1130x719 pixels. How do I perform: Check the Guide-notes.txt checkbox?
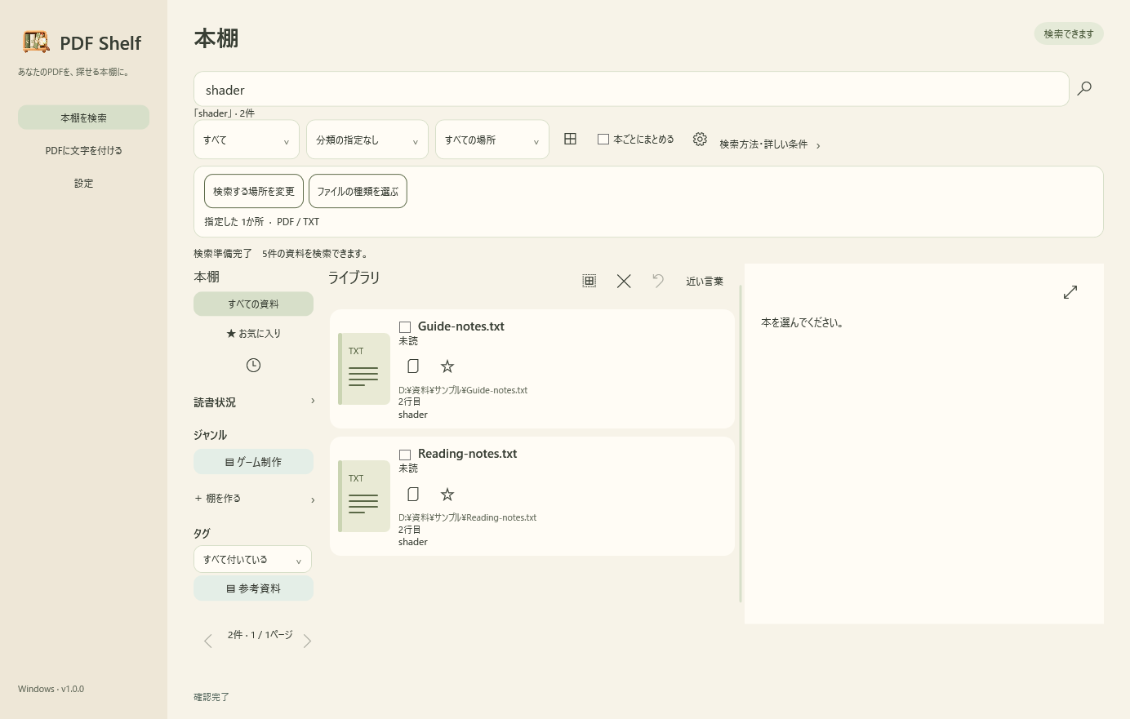405,327
